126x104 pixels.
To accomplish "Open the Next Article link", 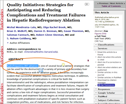I will (117, 4).
